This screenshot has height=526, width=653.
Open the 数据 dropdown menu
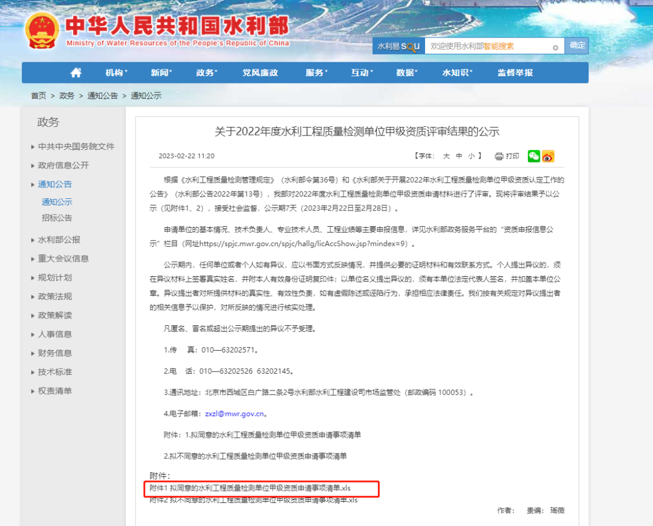(406, 73)
